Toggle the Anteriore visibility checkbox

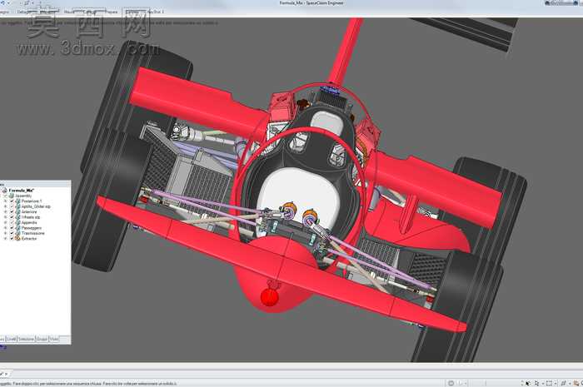coord(12,211)
